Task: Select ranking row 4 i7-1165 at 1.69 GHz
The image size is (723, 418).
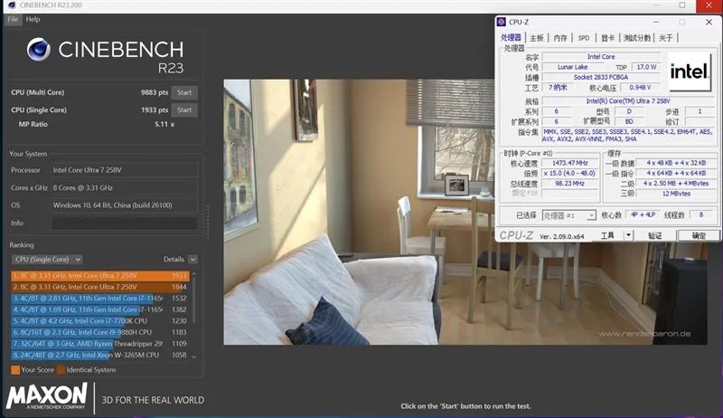Action: (x=100, y=309)
